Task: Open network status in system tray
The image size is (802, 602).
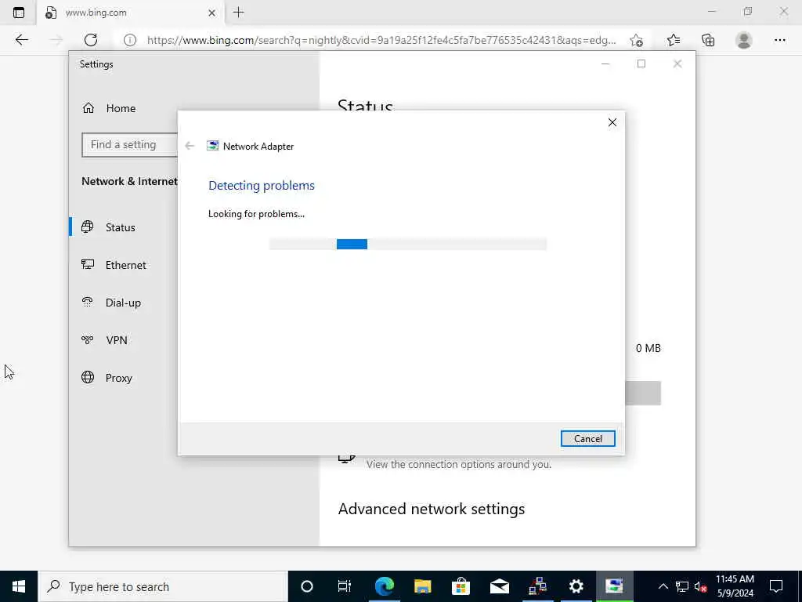Action: (x=682, y=586)
